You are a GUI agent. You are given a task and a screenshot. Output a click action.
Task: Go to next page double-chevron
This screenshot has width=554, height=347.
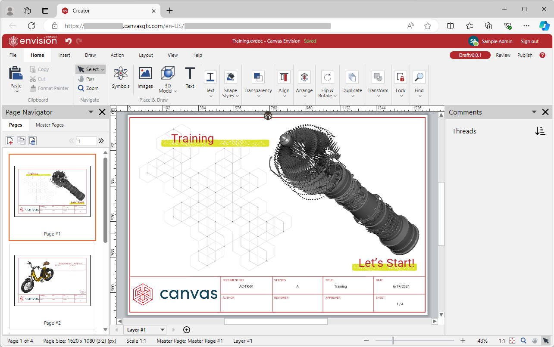[x=101, y=141]
